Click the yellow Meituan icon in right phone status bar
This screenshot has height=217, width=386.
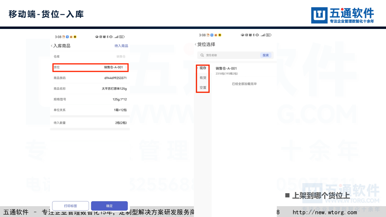[220, 35]
